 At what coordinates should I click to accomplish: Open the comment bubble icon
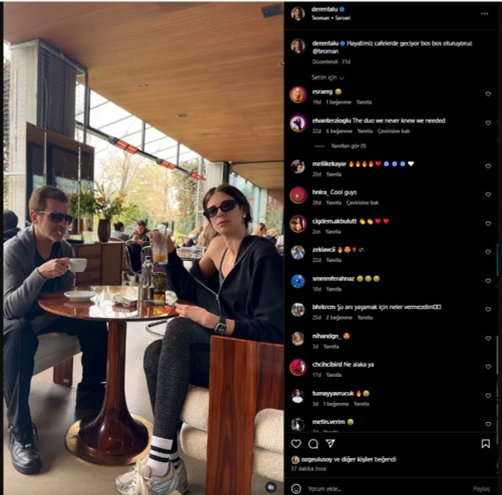[313, 444]
